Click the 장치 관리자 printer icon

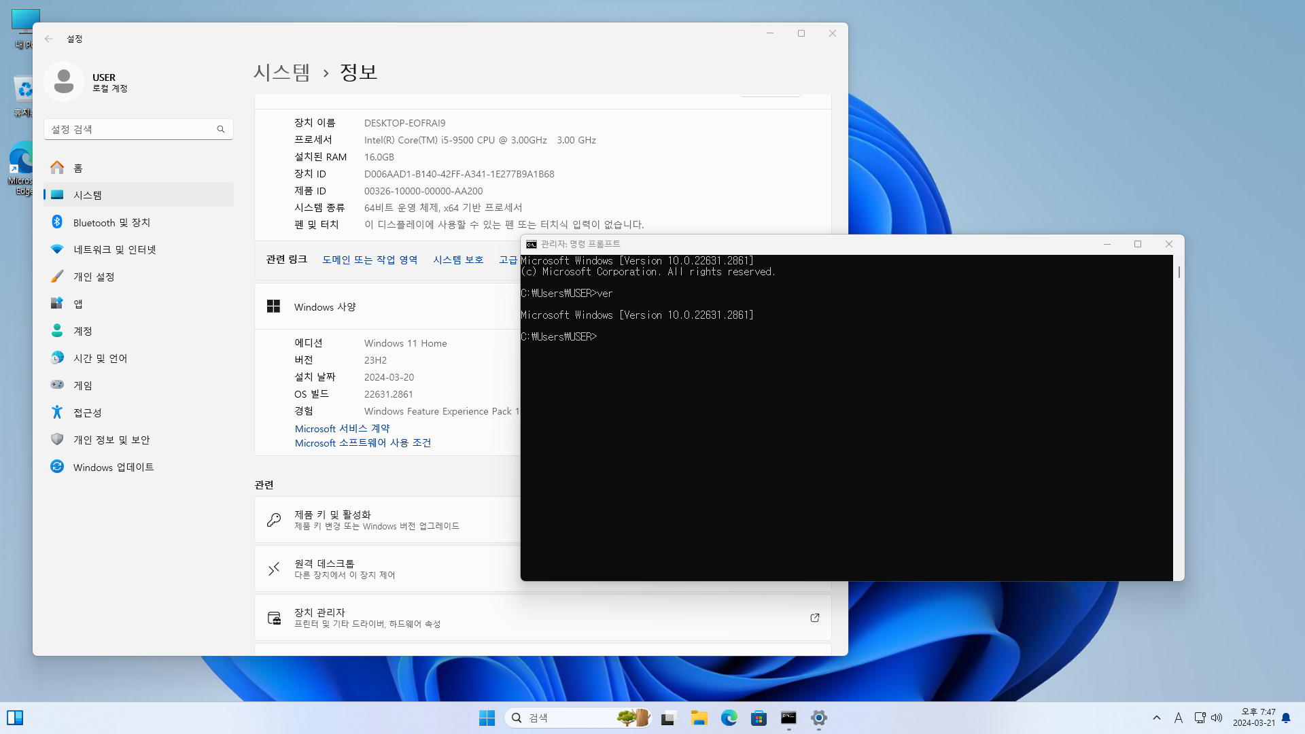[x=274, y=618]
